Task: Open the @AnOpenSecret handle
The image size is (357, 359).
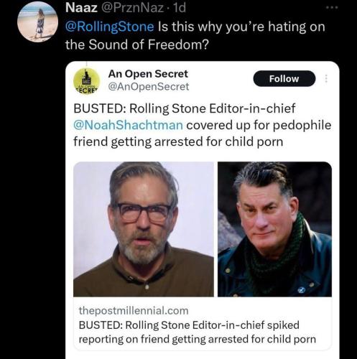Action: [x=149, y=86]
